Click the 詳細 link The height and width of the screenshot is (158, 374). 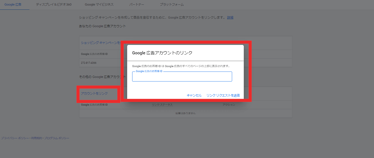tap(230, 17)
